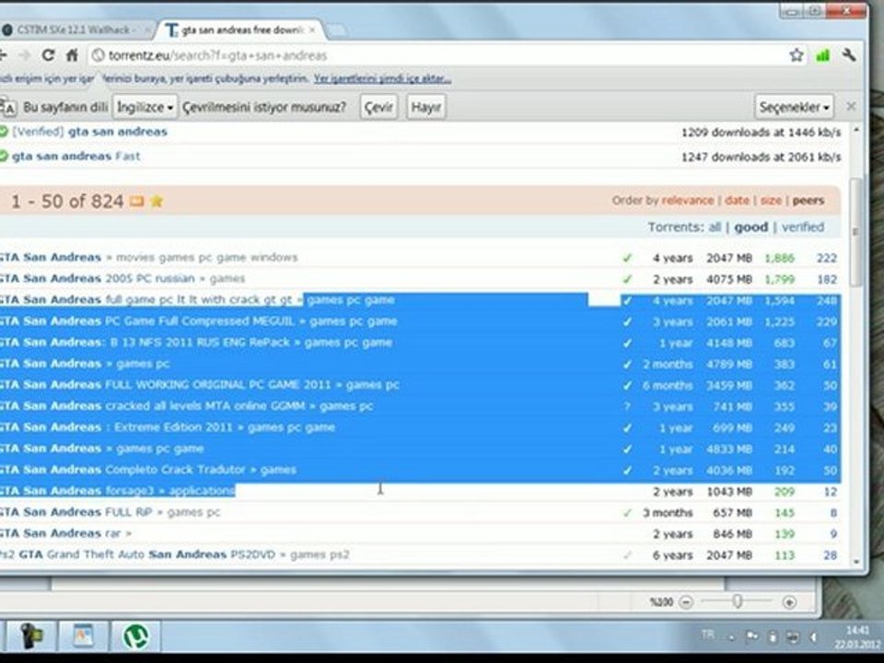884x663 pixels.
Task: Open the paint-like app in taskbar
Action: [84, 636]
